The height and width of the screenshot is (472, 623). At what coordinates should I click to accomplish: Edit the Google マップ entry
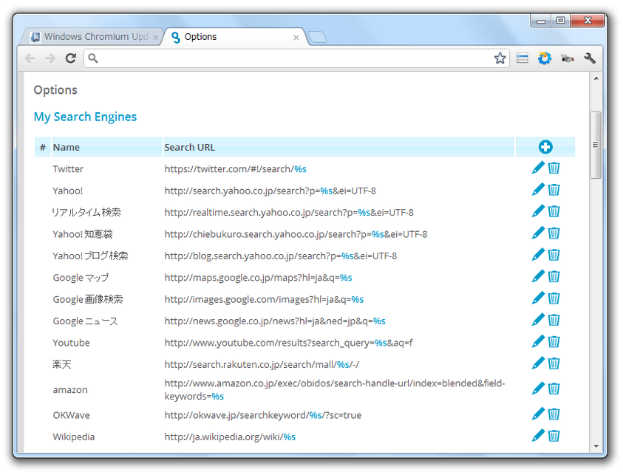(x=538, y=276)
